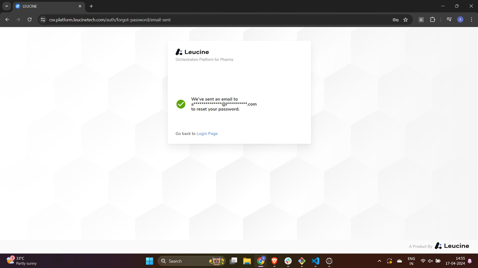Minimize the Chrome window
Screen dimensions: 478x268
[443, 6]
